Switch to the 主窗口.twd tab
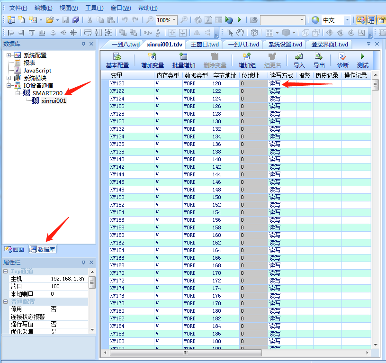Viewport: 386px width, 363px height. tap(205, 44)
